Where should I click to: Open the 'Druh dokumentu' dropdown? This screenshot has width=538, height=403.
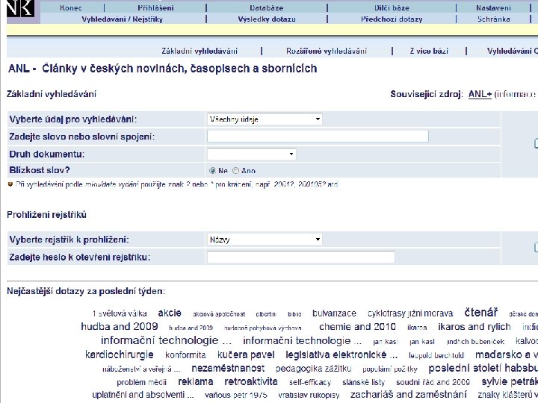pyautogui.click(x=252, y=154)
